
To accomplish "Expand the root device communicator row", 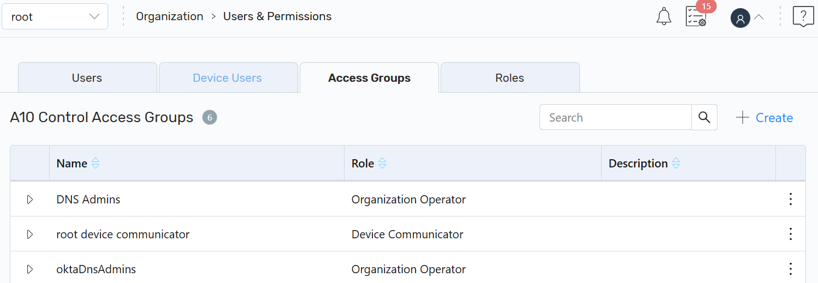I will [x=30, y=234].
